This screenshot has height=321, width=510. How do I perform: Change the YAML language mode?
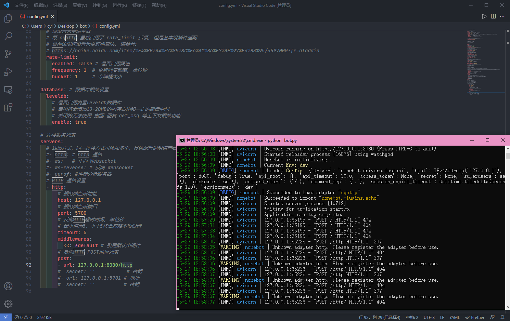pyautogui.click(x=454, y=317)
